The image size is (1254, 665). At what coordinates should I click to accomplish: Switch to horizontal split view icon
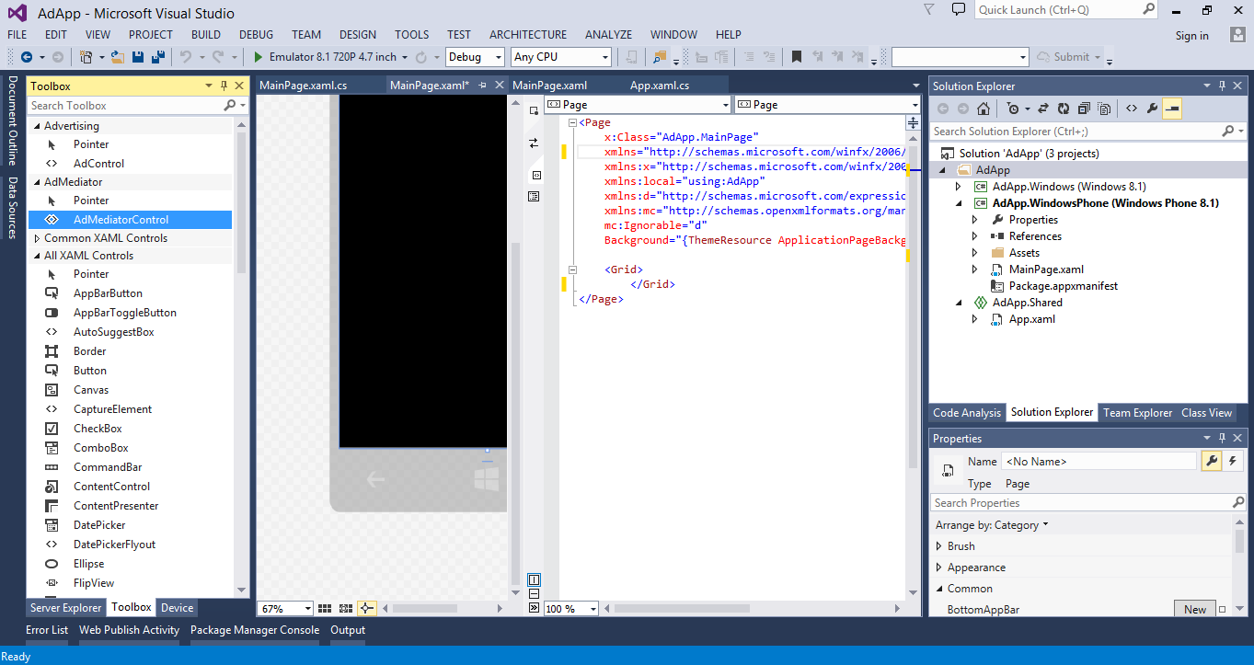point(534,593)
